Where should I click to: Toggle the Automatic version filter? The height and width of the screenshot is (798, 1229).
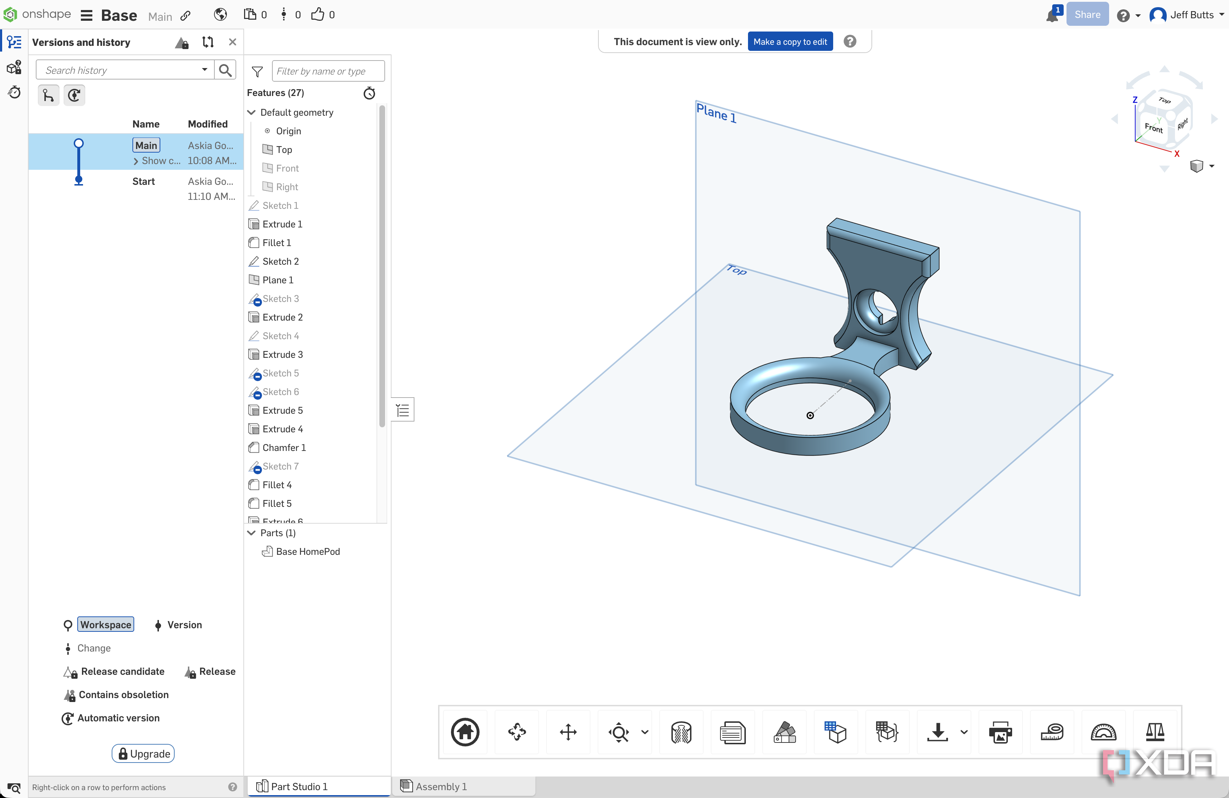111,718
